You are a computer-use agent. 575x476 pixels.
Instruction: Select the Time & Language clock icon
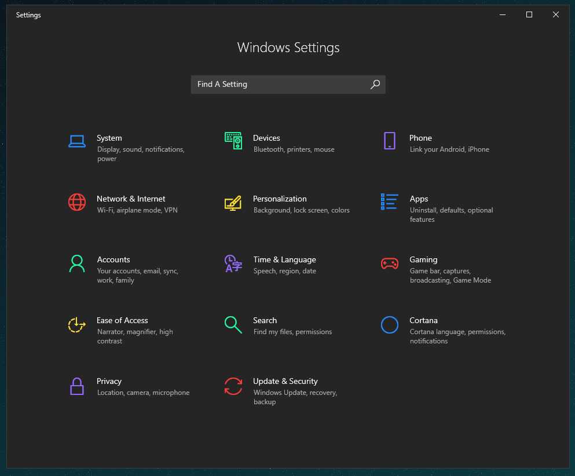(233, 263)
